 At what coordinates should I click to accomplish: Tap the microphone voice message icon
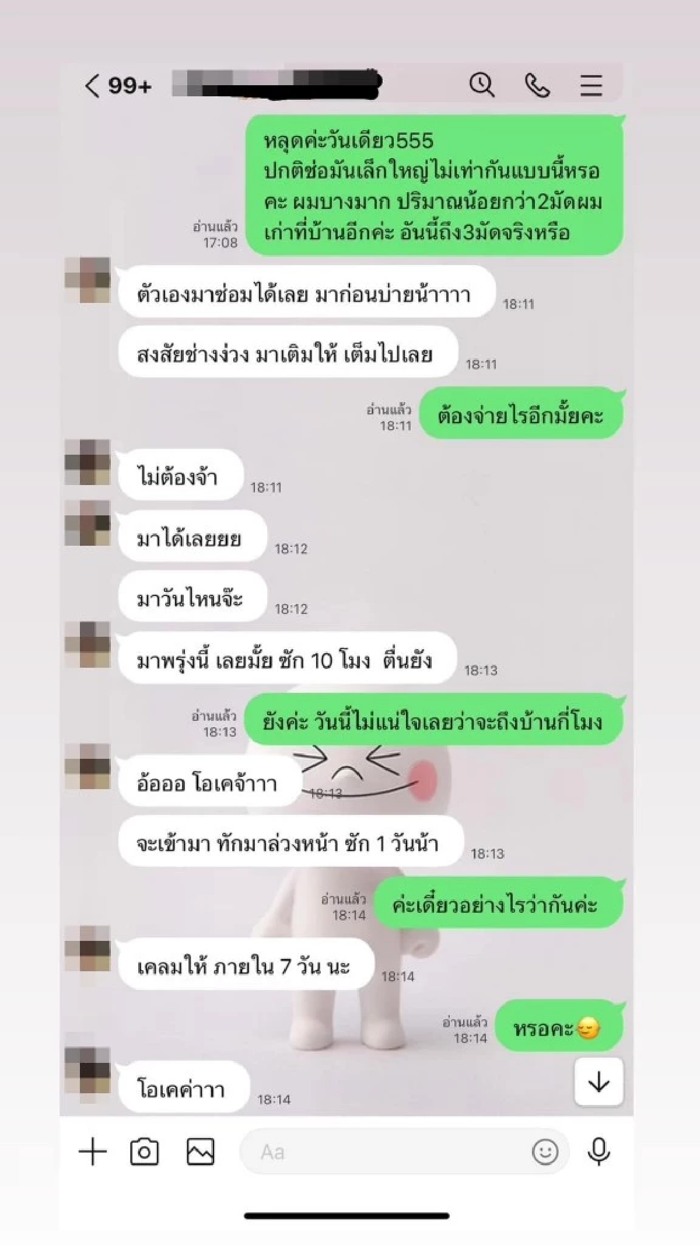(x=598, y=1152)
